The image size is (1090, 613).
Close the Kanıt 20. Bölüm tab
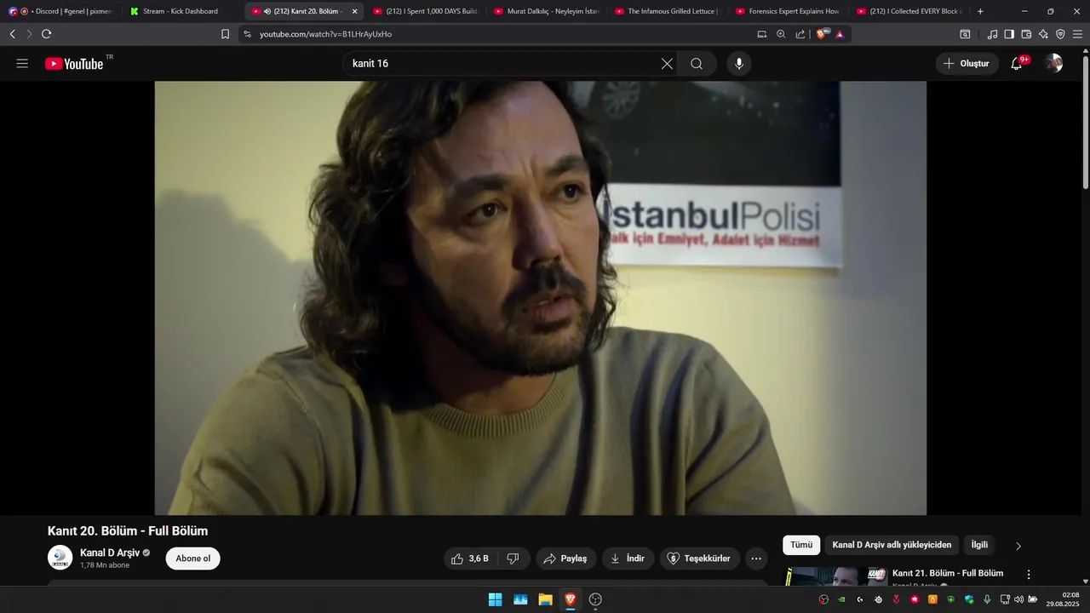(354, 11)
